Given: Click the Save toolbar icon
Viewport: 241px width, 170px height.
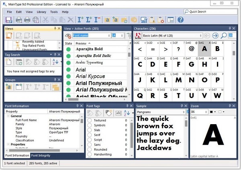Looking at the screenshot, I should coord(9,20).
